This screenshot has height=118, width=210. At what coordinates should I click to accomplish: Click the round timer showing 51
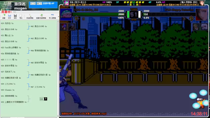pyautogui.click(x=134, y=14)
